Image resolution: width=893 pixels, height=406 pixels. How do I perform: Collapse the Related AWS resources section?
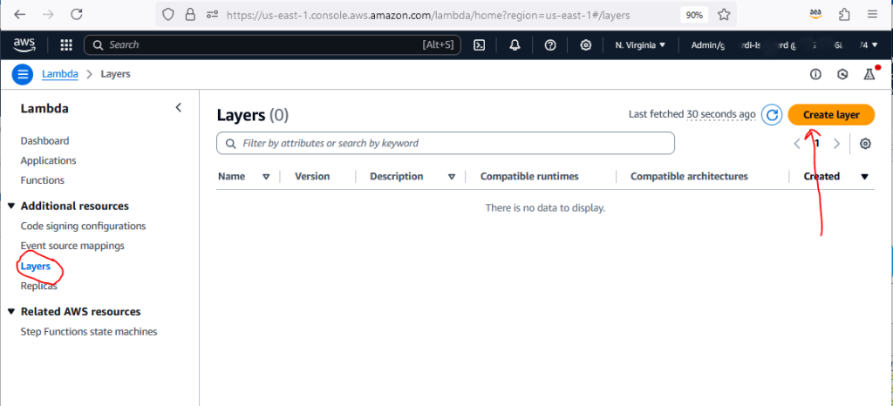[10, 312]
